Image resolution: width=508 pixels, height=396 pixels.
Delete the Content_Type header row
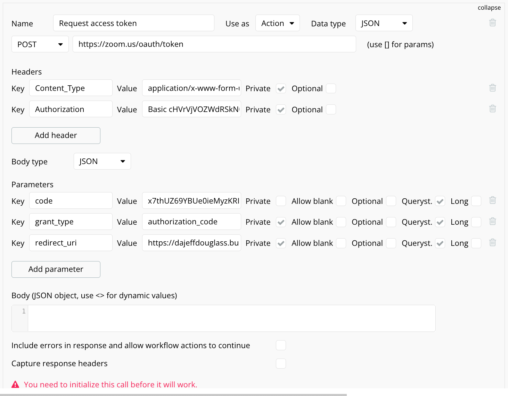pyautogui.click(x=492, y=88)
